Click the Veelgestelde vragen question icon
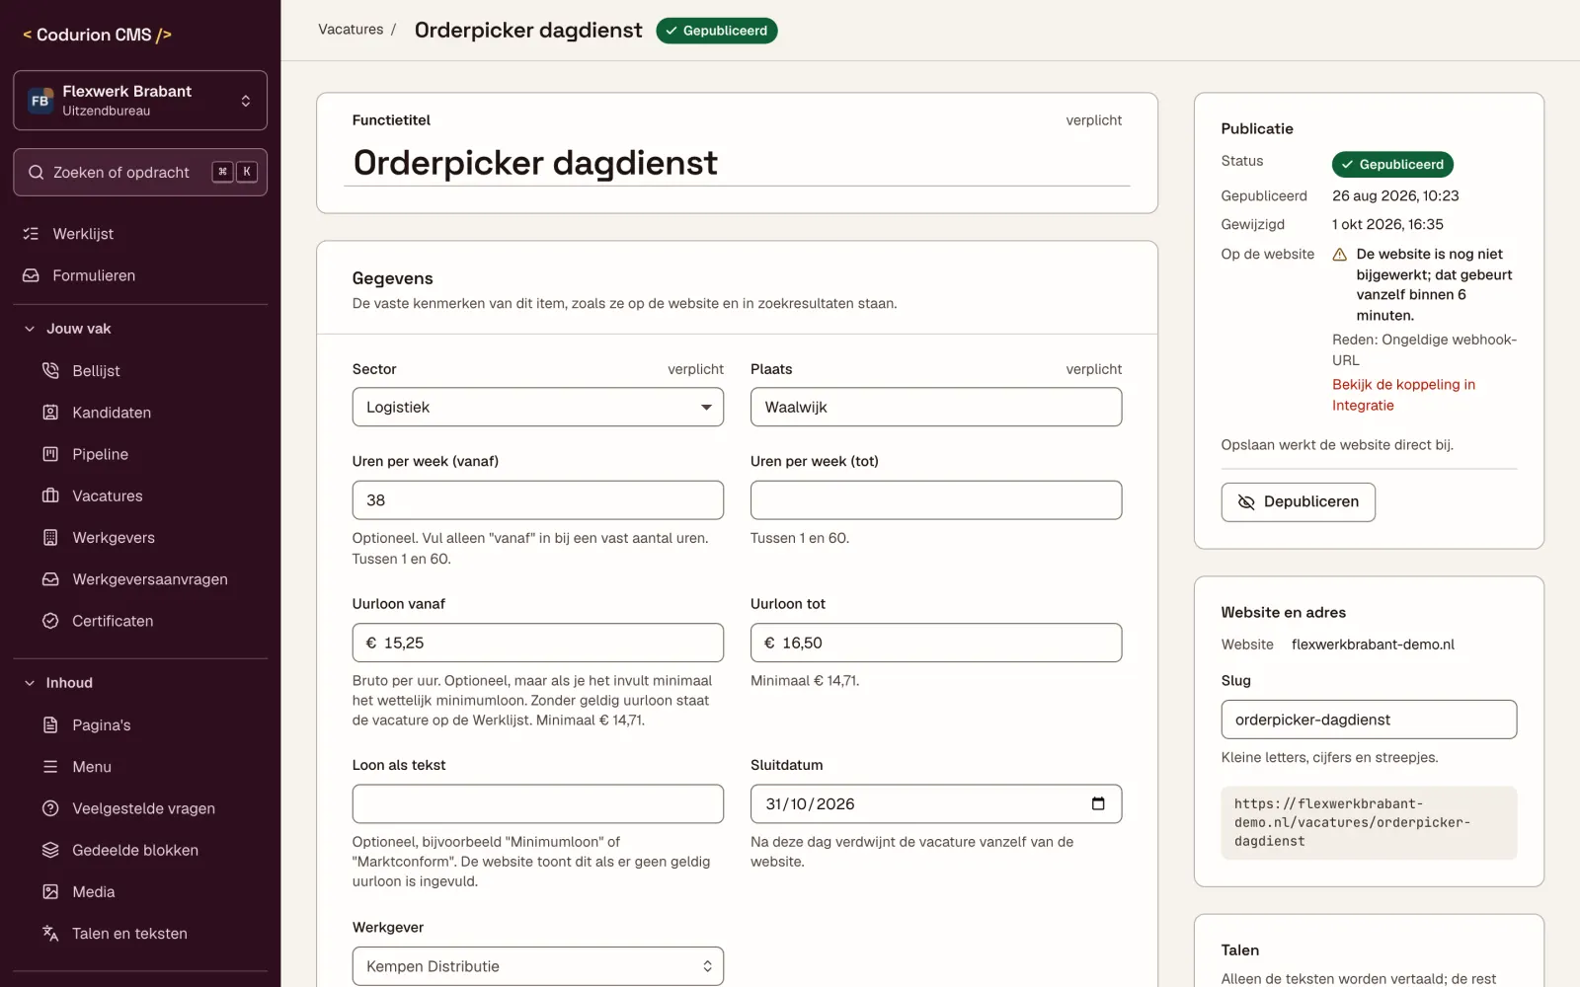 pos(50,808)
